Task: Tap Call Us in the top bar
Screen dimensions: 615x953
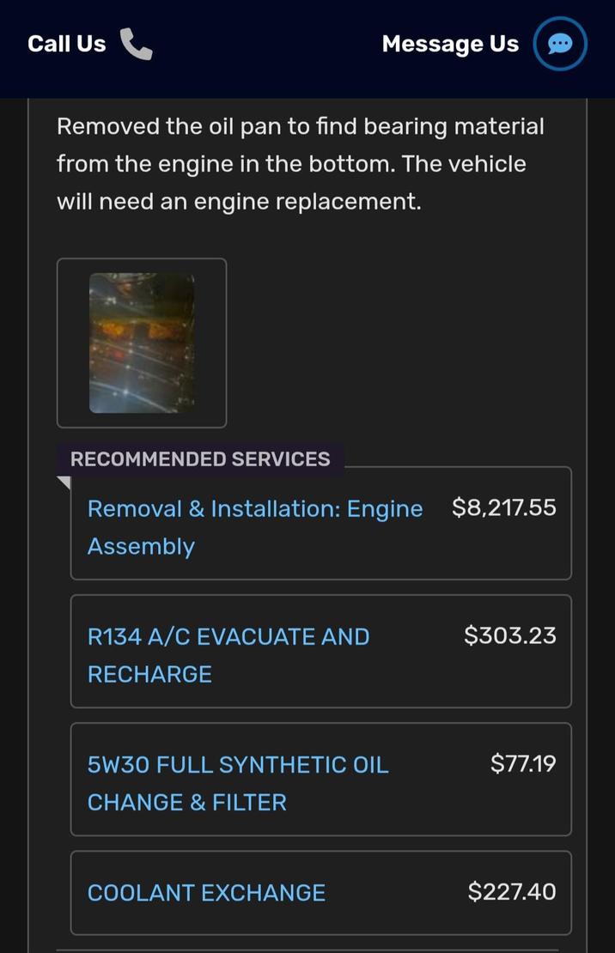Action: point(66,44)
